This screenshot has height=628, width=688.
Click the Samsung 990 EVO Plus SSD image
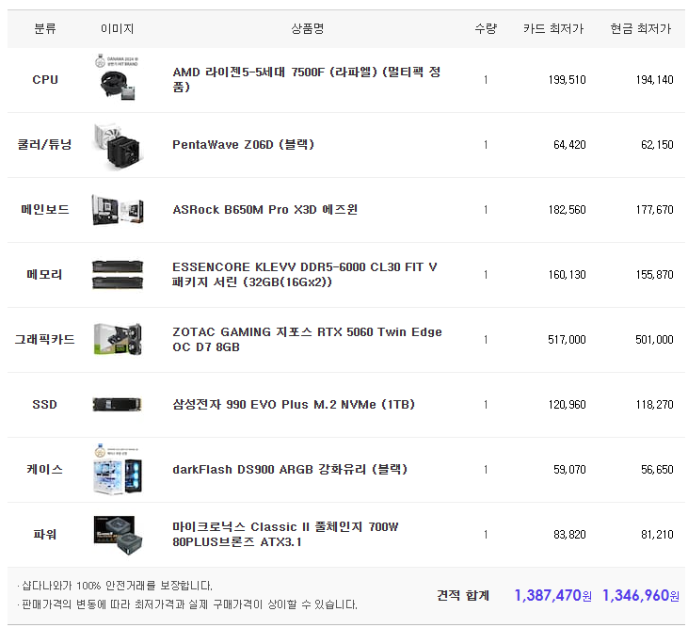pyautogui.click(x=117, y=404)
